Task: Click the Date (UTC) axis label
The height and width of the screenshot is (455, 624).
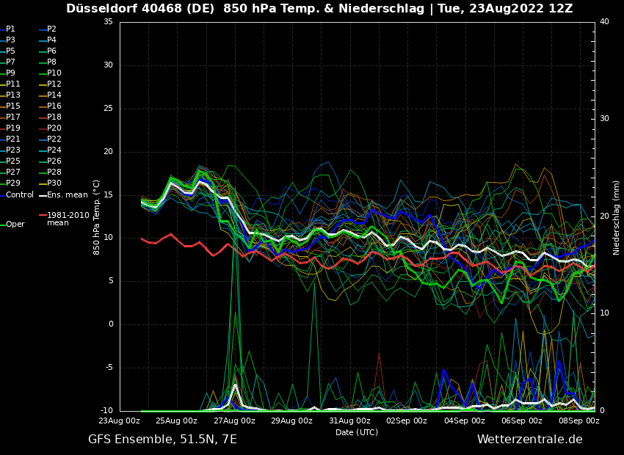Action: coord(357,432)
